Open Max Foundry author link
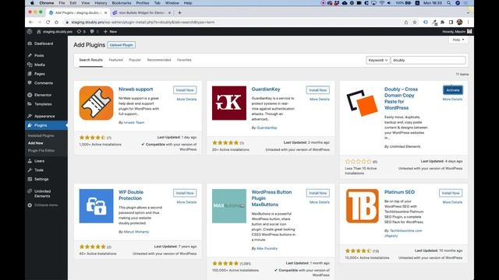 click(267, 249)
